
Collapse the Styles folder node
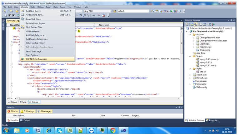[190, 69]
